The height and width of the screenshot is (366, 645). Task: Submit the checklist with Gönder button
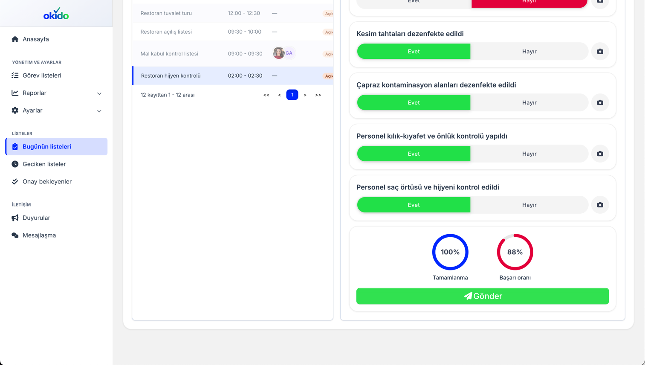483,296
